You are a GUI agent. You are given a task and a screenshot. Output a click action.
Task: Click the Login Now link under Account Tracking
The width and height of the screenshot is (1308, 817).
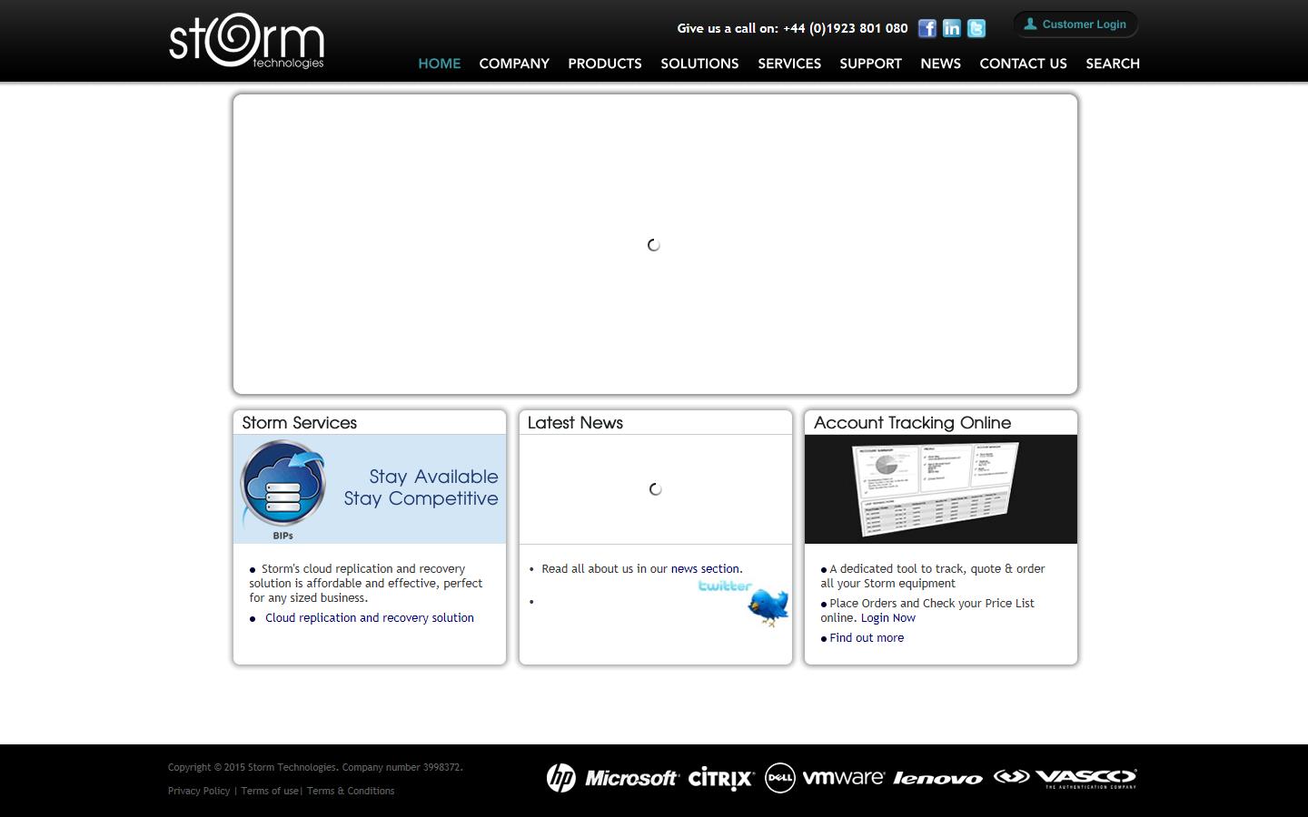(x=887, y=617)
